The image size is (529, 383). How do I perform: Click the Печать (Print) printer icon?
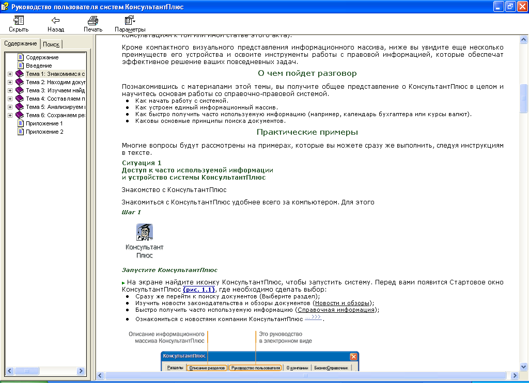[93, 21]
